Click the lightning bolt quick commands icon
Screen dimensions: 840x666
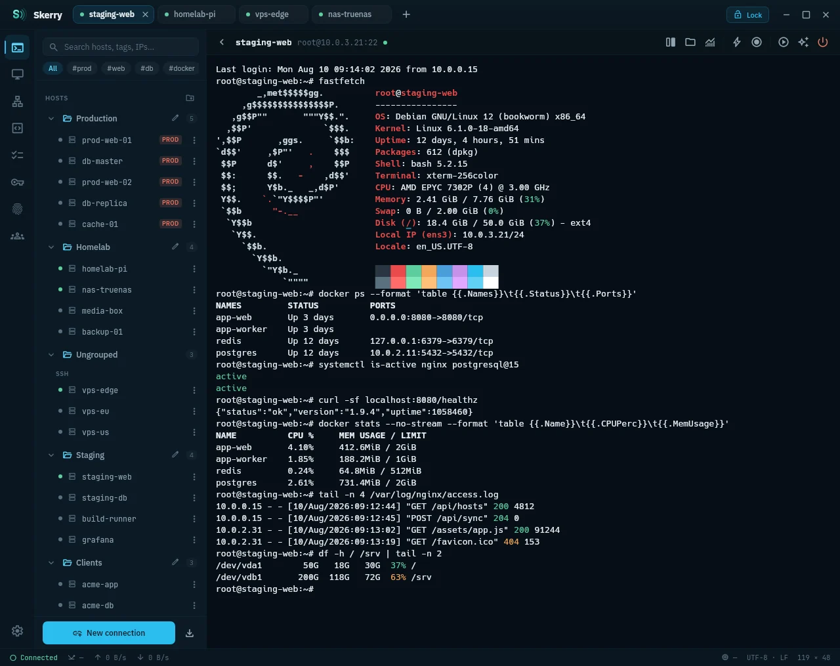pos(737,42)
